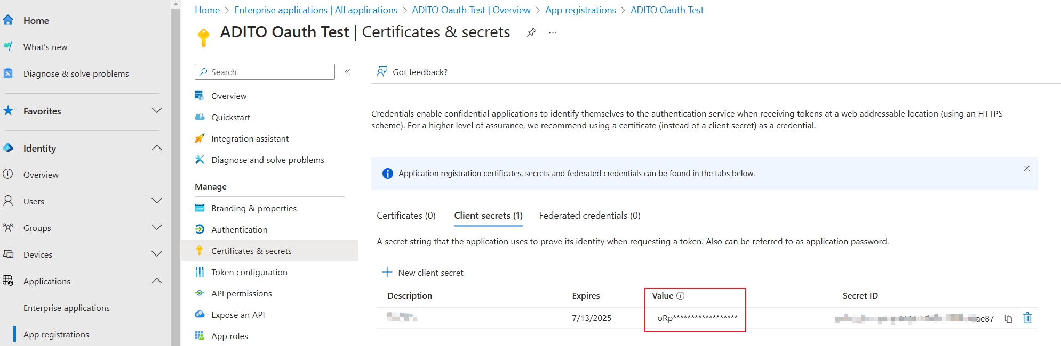Viewport: 1061px width, 346px height.
Task: Click the Secret ID column header
Action: coord(860,296)
